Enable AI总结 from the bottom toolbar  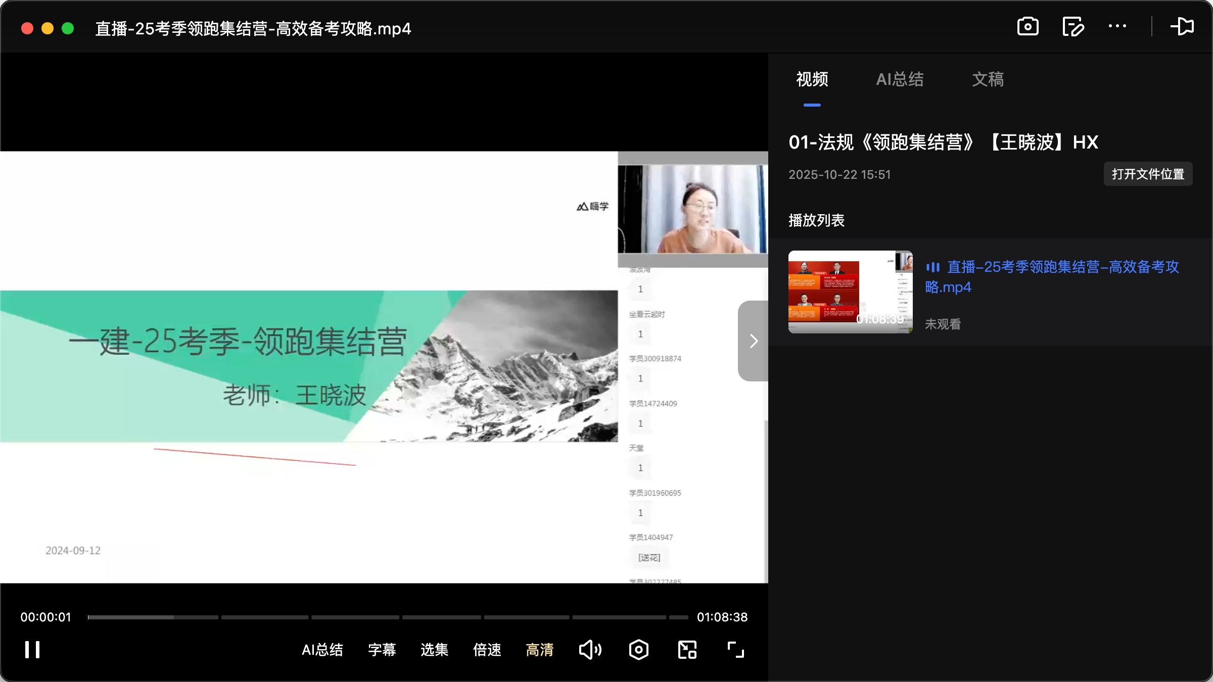(322, 650)
